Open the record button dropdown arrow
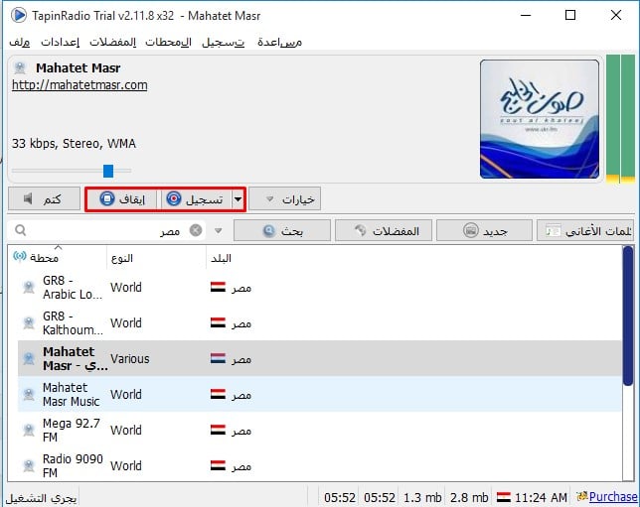Screen dimensions: 640x507 point(238,198)
